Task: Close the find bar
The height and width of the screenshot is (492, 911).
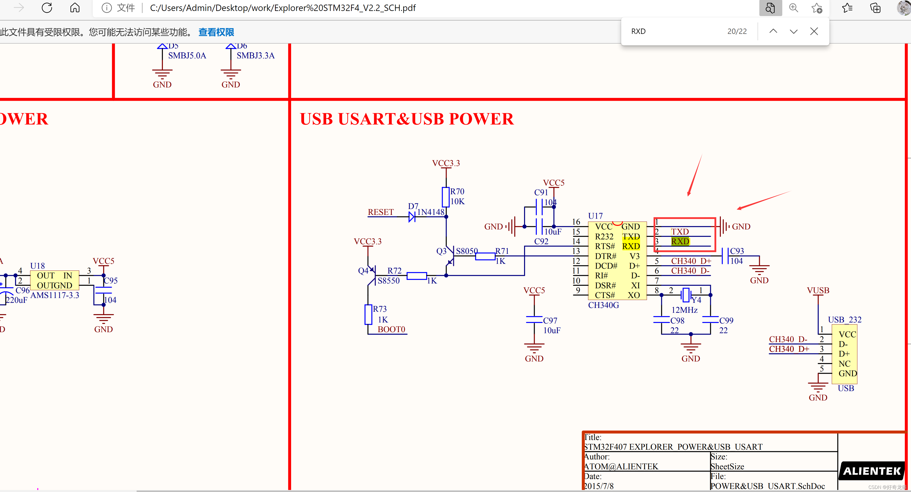Action: [814, 31]
